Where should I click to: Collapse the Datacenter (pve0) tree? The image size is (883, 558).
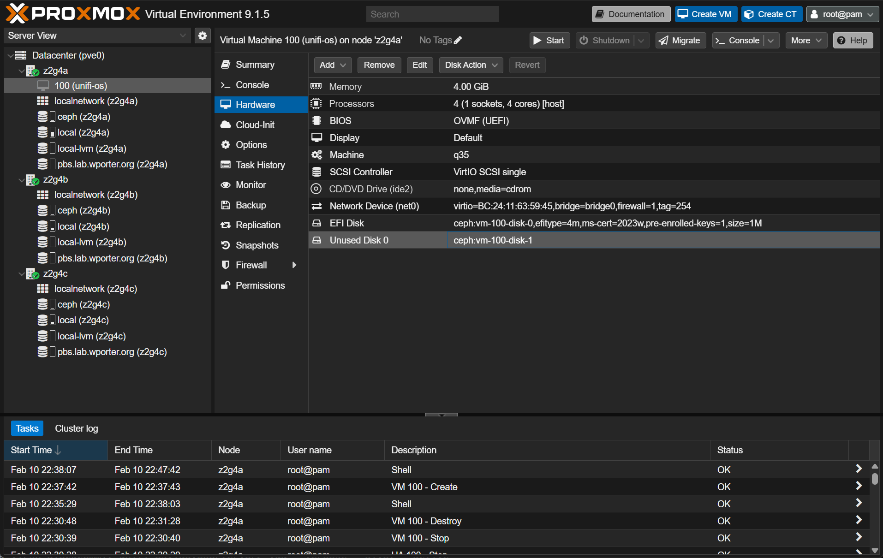point(10,55)
